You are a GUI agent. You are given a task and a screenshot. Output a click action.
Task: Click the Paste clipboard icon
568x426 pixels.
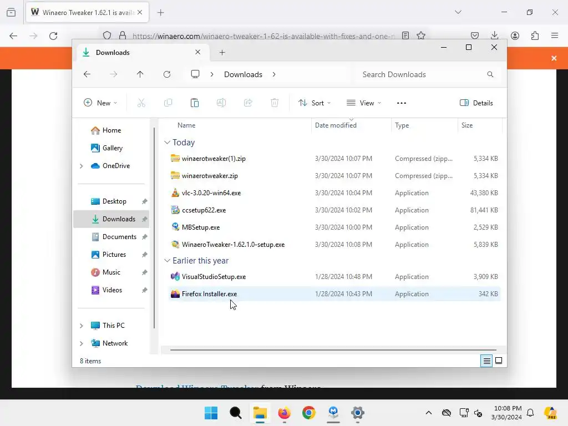click(x=195, y=103)
